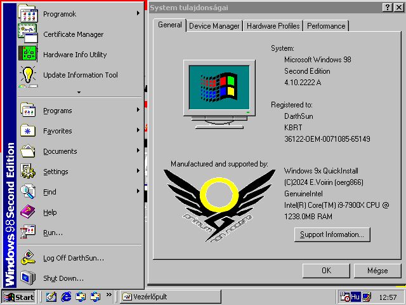
Task: Click the Programs folder icon
Action: tap(28, 110)
